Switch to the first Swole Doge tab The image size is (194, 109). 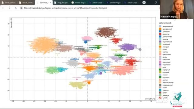click(x=96, y=3)
